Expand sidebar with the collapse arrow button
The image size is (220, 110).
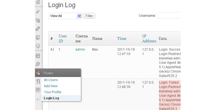click(38, 98)
